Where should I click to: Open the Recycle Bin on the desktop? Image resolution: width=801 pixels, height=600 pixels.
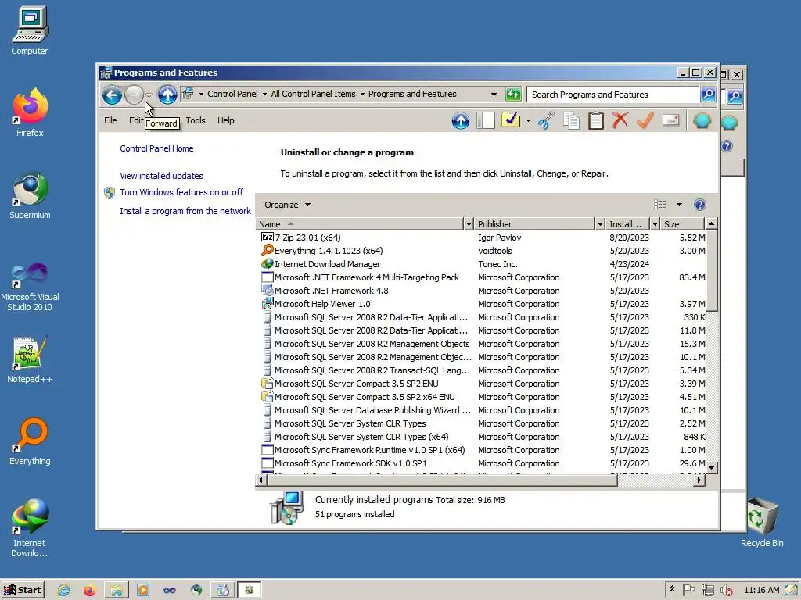pos(762,521)
